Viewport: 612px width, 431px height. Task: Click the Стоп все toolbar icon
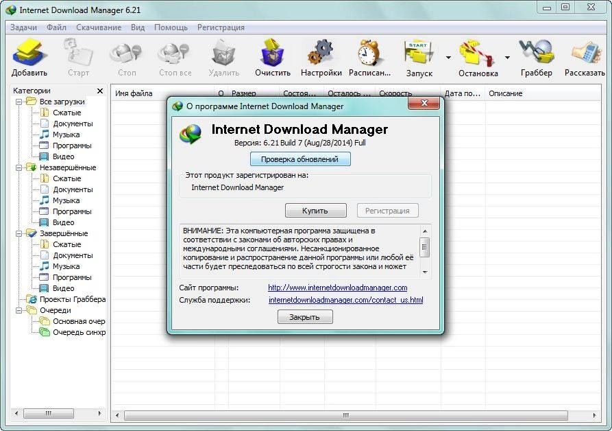coord(174,53)
